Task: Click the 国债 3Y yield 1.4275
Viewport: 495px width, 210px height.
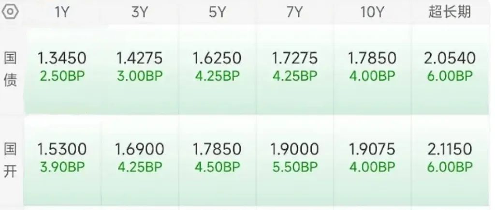Action: click(140, 59)
